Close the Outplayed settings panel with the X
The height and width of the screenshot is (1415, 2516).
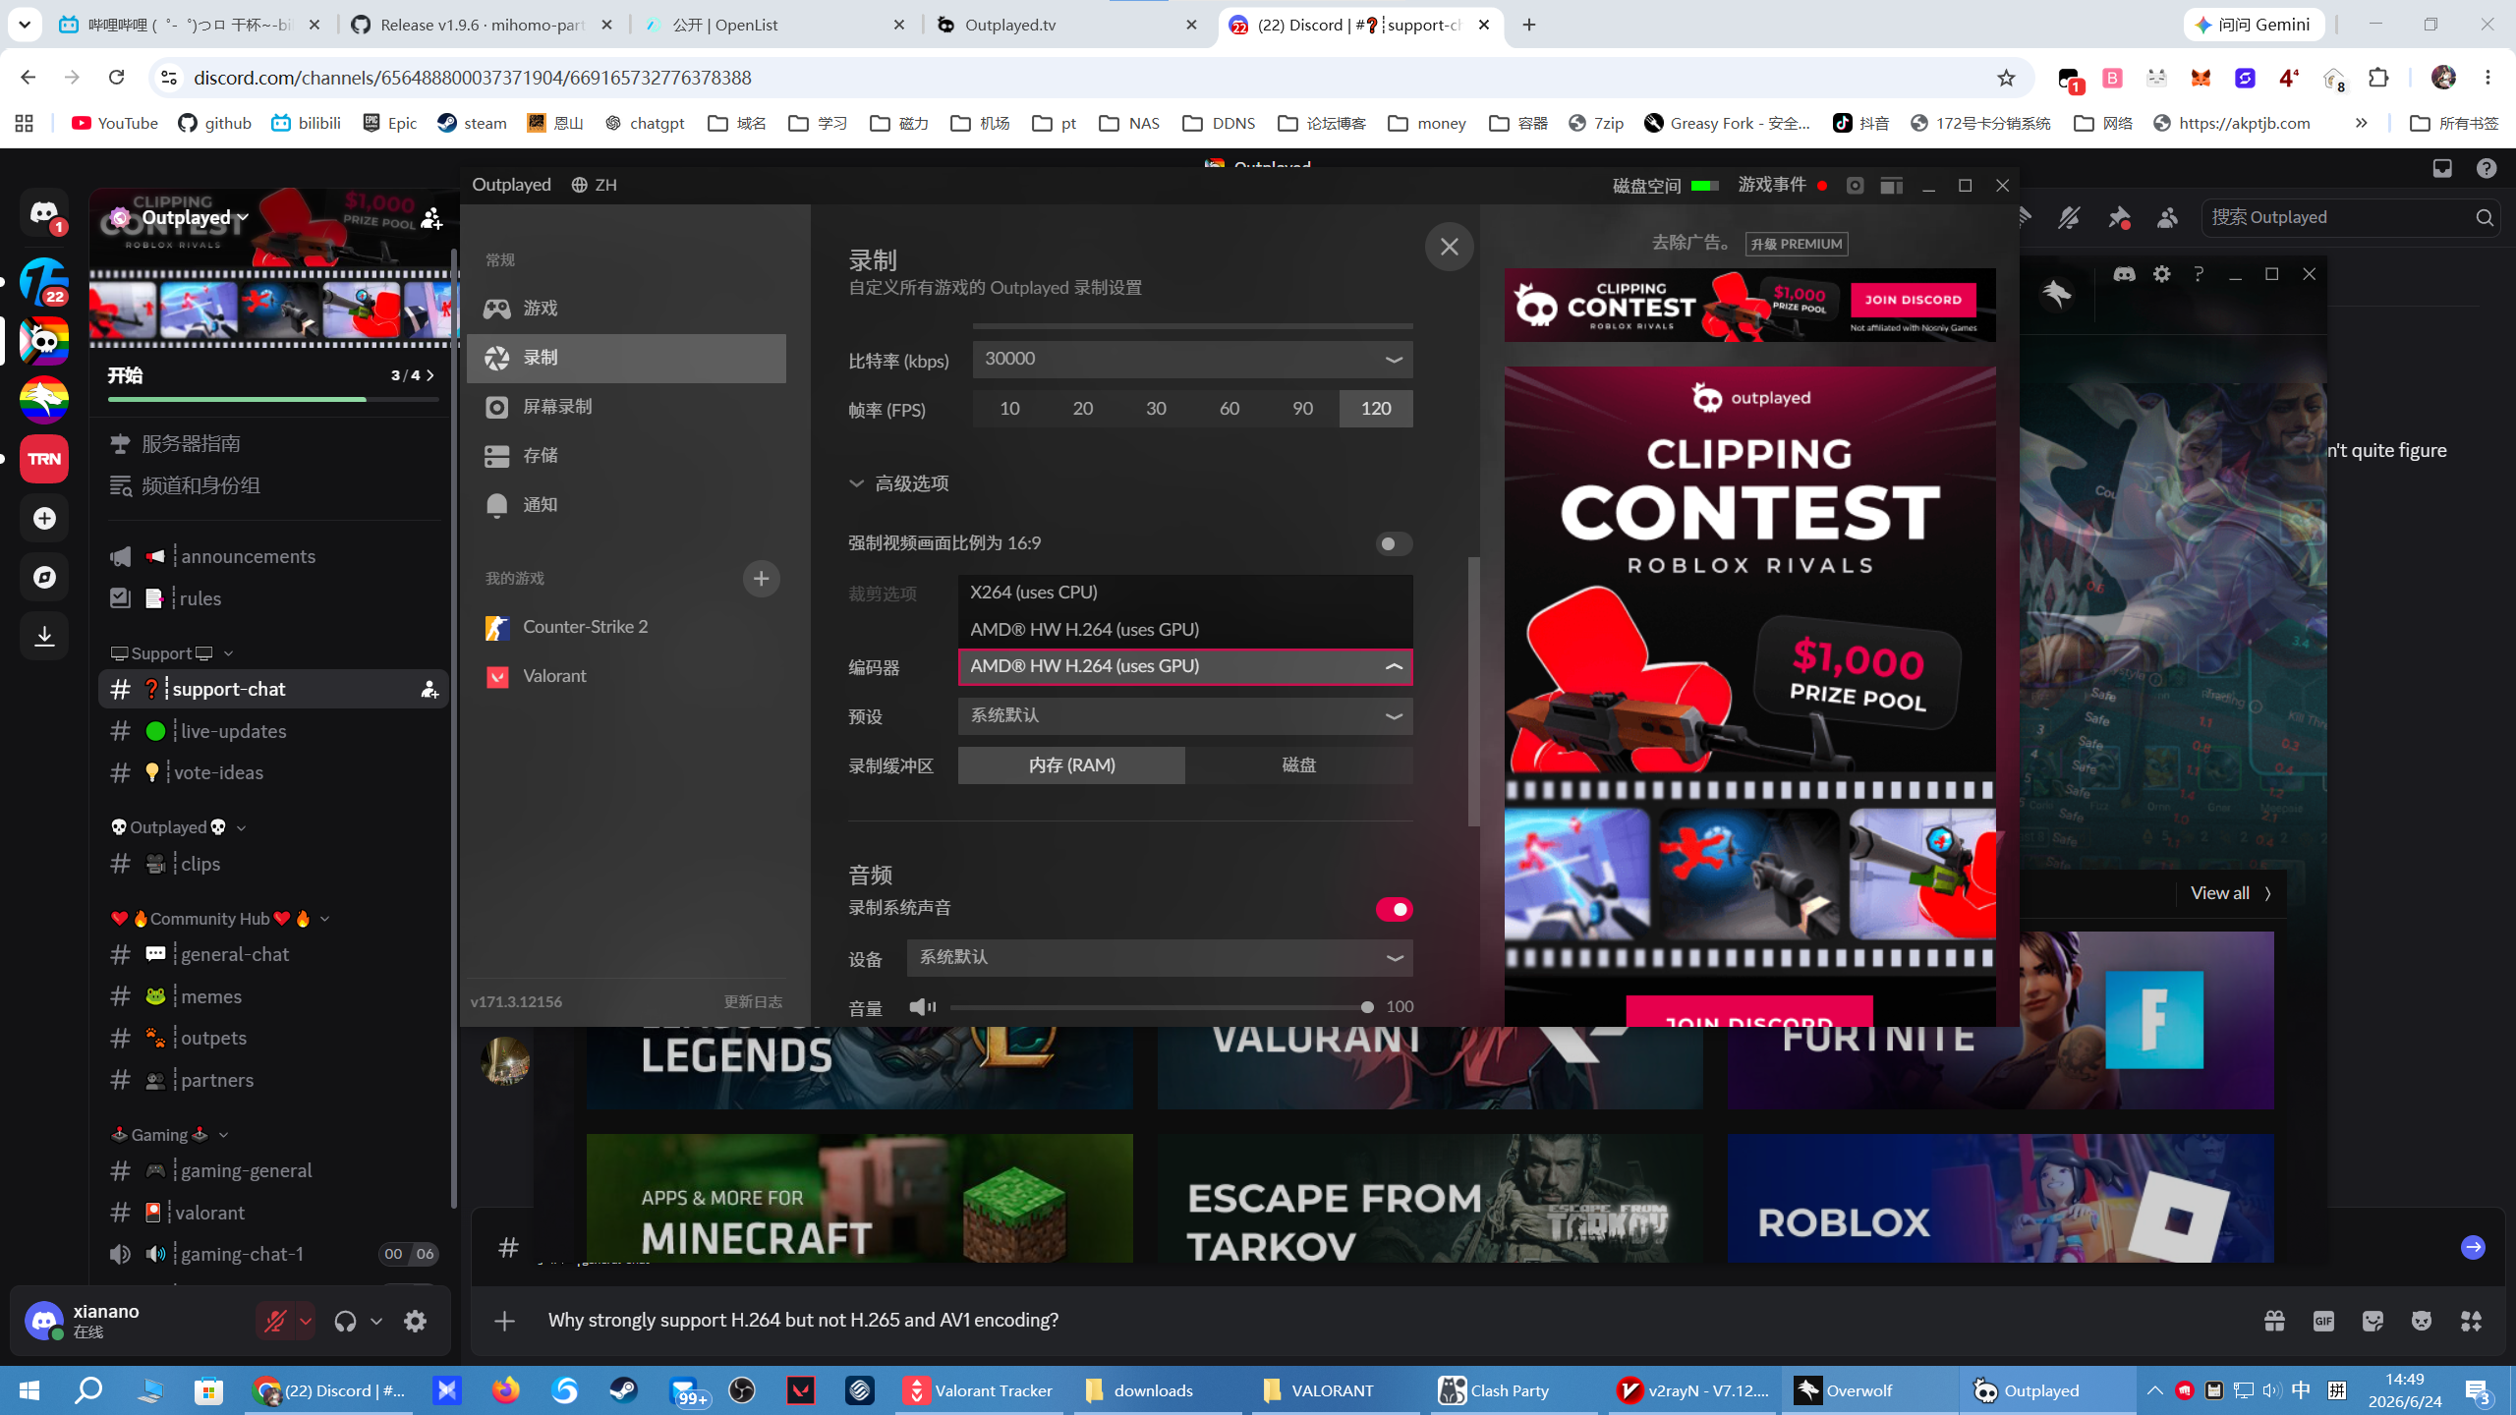(x=1449, y=247)
